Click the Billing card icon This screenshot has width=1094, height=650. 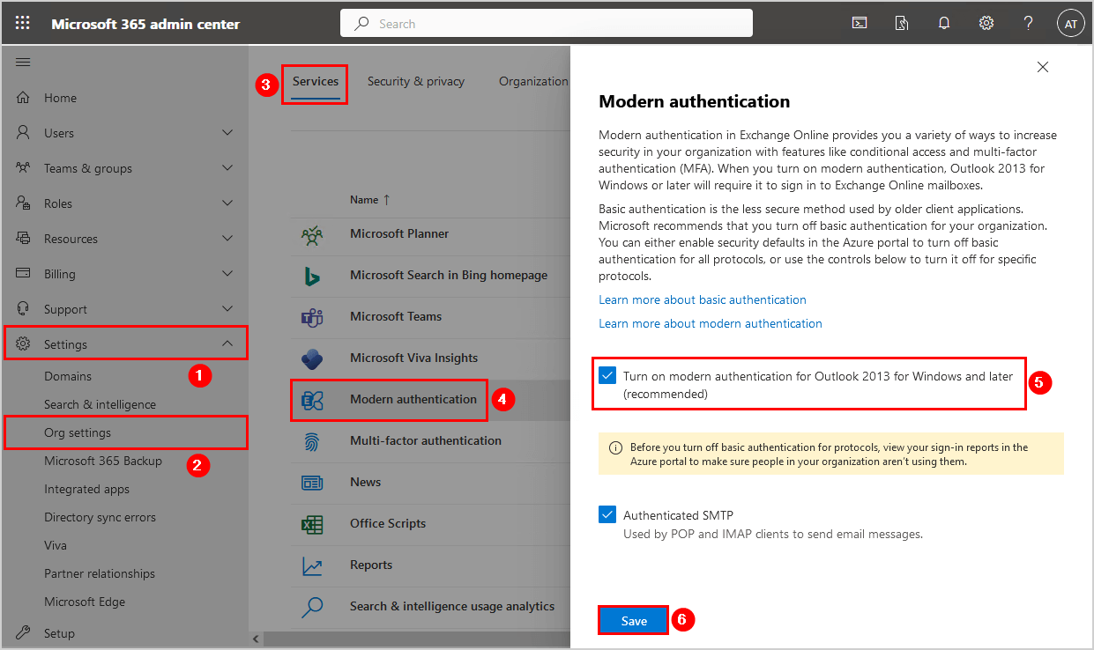tap(24, 274)
